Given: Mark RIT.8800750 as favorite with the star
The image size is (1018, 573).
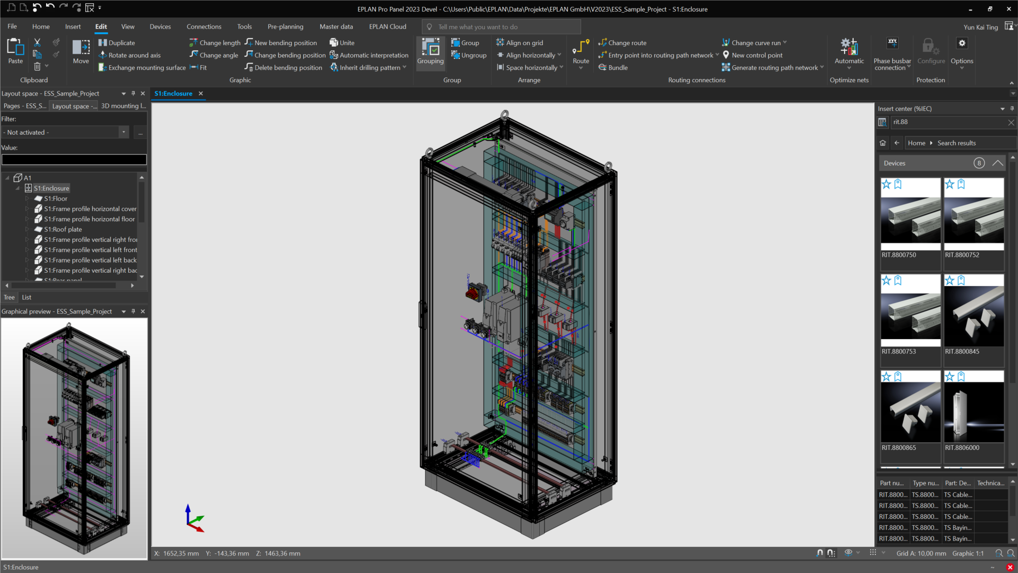Looking at the screenshot, I should pyautogui.click(x=886, y=184).
